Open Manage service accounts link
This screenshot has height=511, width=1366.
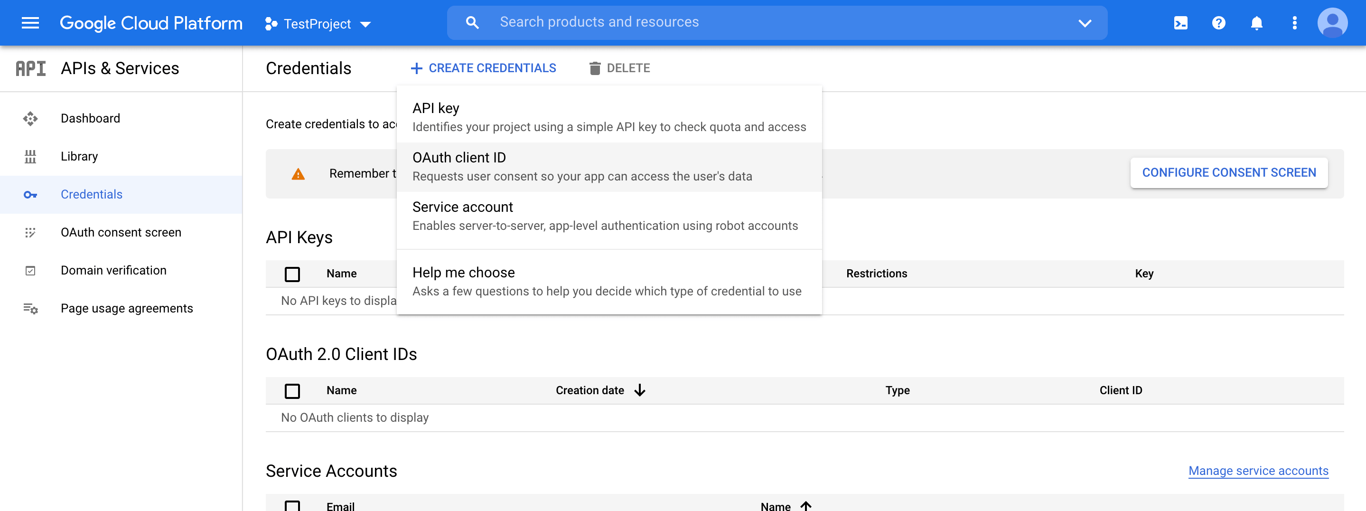(x=1258, y=471)
